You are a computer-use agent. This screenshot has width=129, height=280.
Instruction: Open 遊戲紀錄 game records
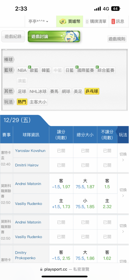click(13, 36)
